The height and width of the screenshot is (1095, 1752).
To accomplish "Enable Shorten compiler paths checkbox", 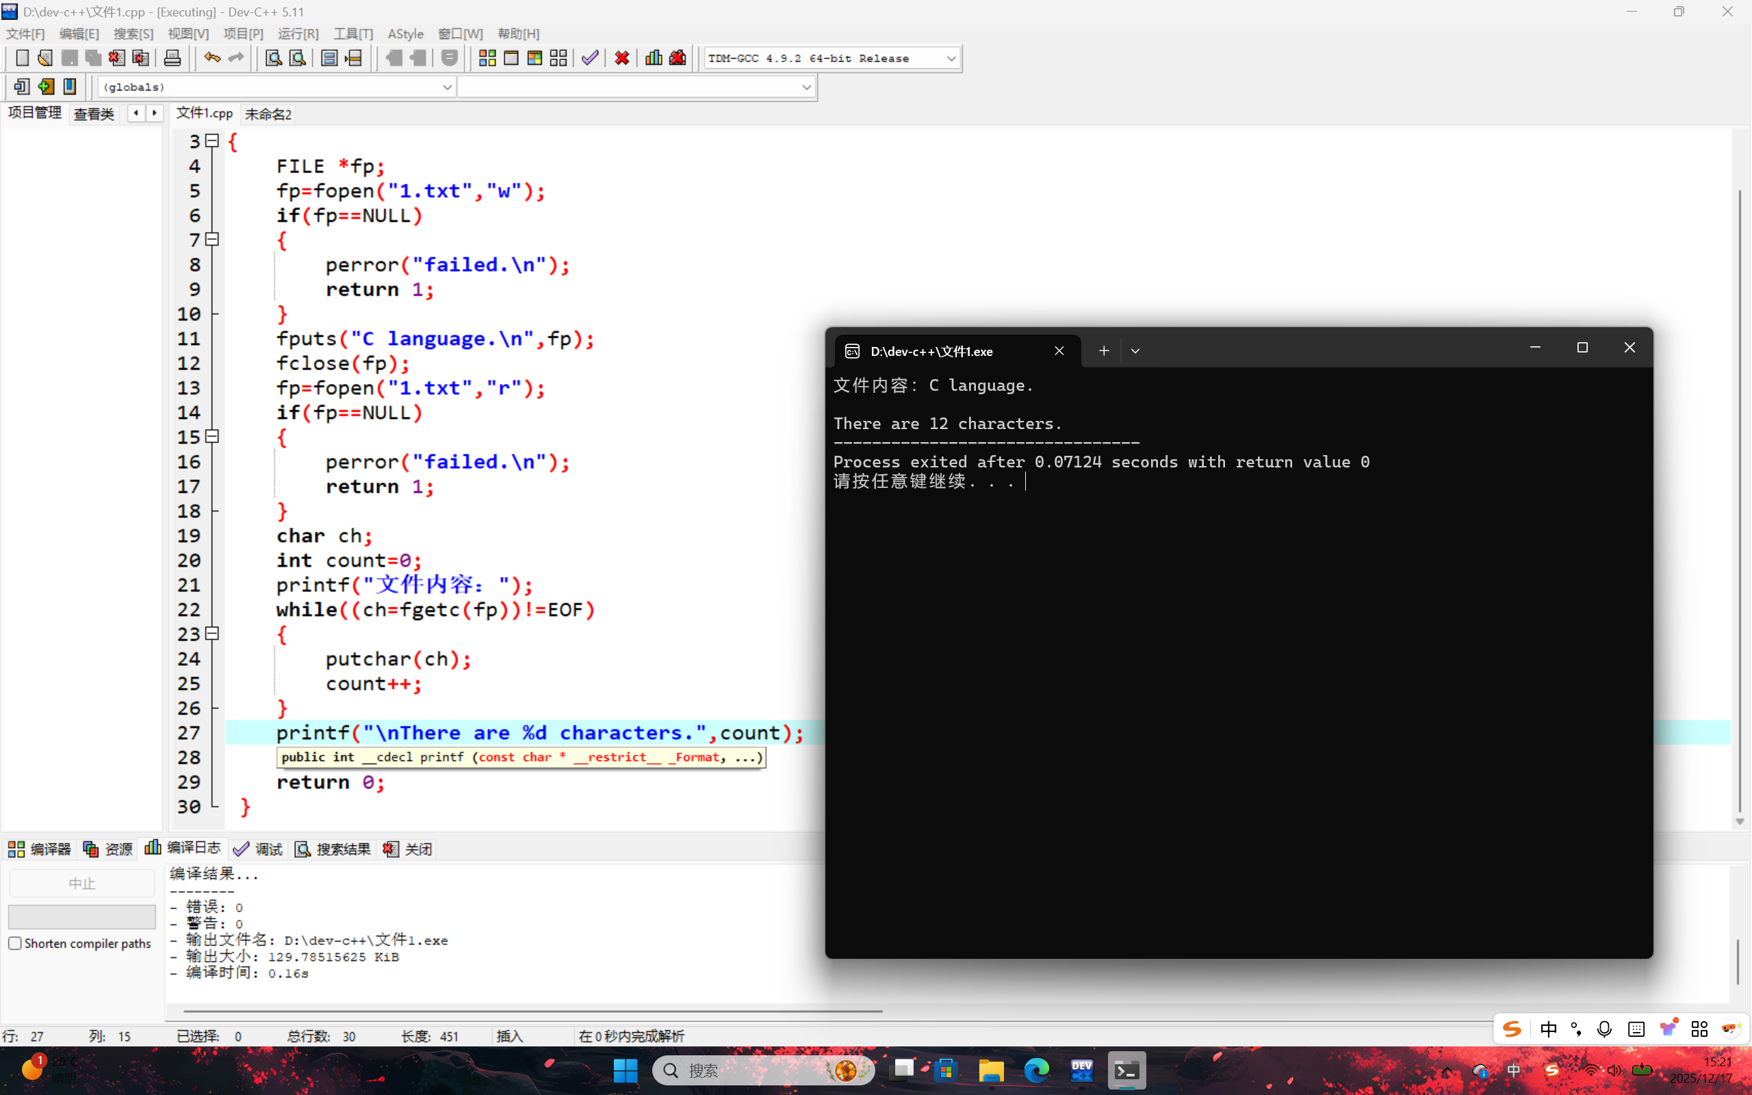I will click(x=15, y=943).
